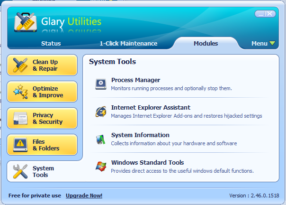Click the Upgrade Now! link
This screenshot has height=205, width=286.
coord(84,196)
